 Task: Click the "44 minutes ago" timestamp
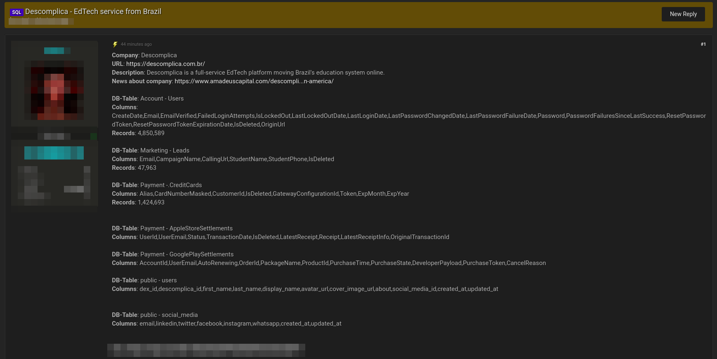click(x=136, y=45)
